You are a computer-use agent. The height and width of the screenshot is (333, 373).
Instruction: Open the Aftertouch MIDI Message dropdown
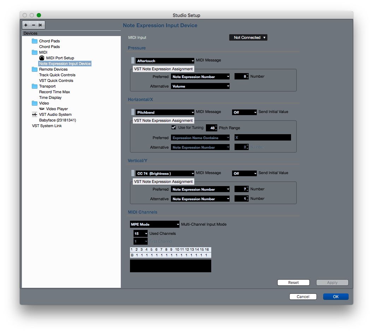[165, 61]
